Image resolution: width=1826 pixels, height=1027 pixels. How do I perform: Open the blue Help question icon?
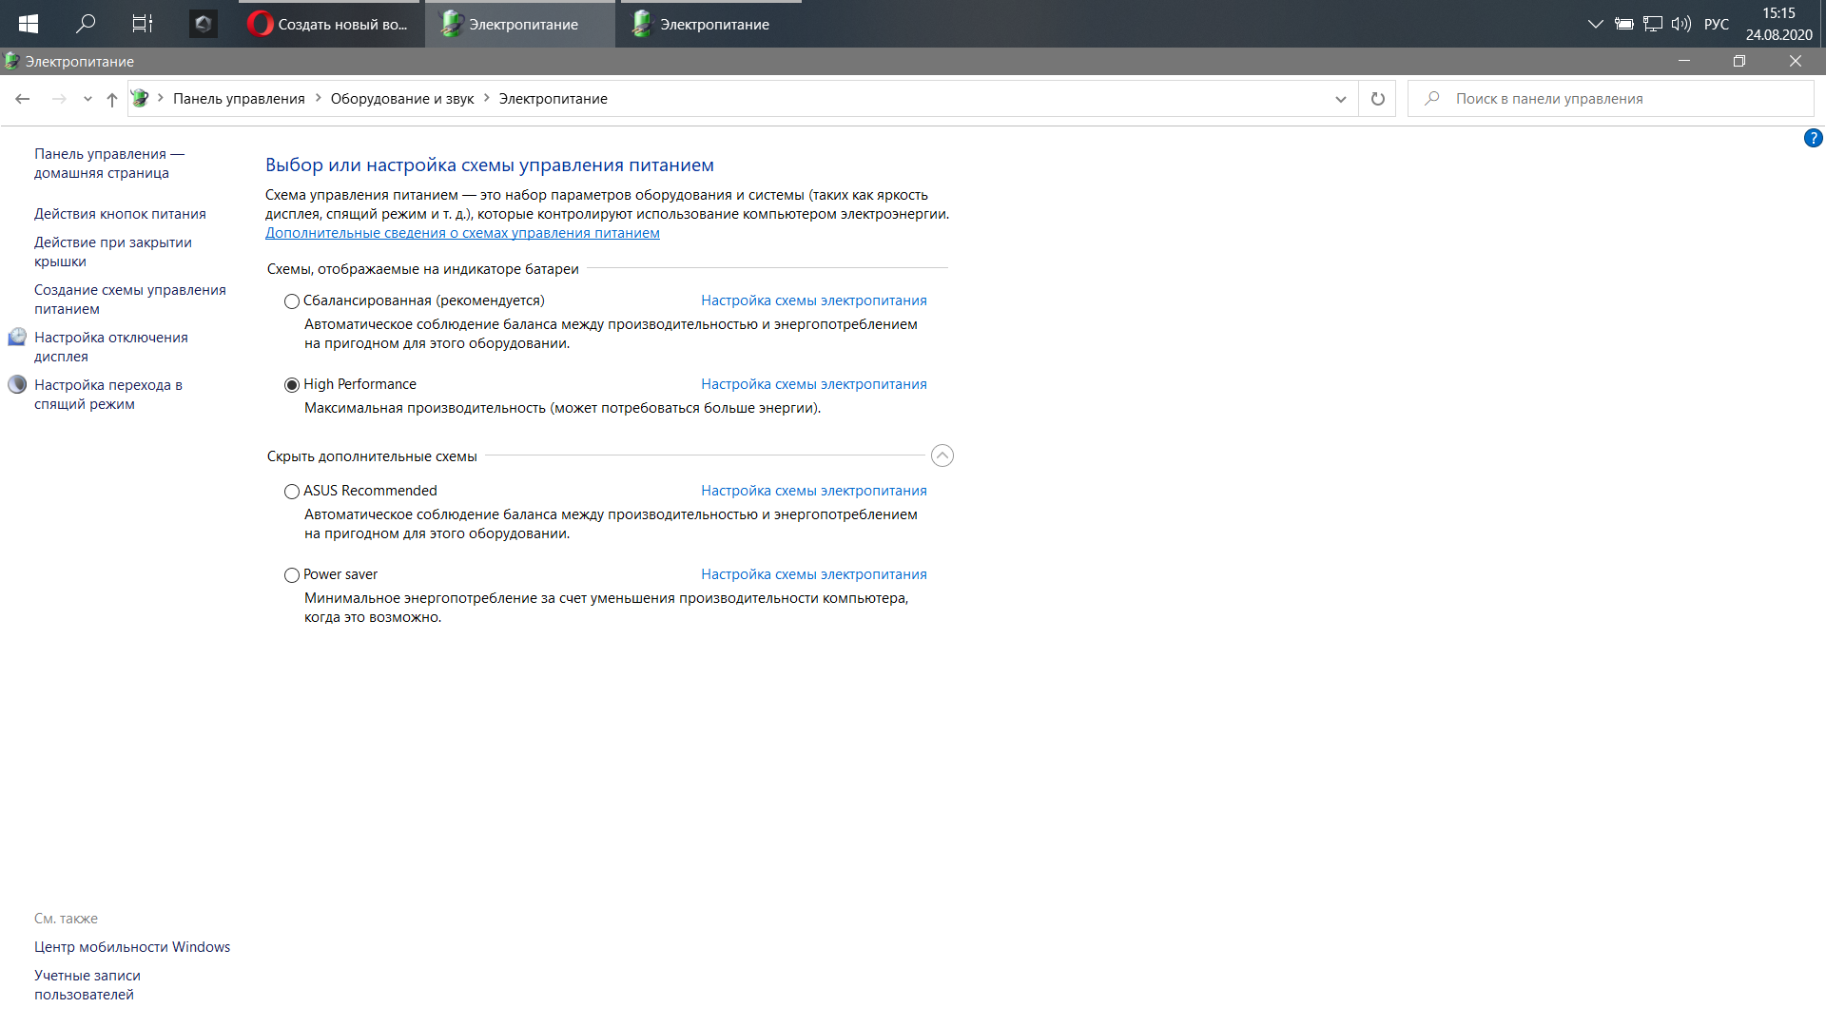[x=1813, y=139]
